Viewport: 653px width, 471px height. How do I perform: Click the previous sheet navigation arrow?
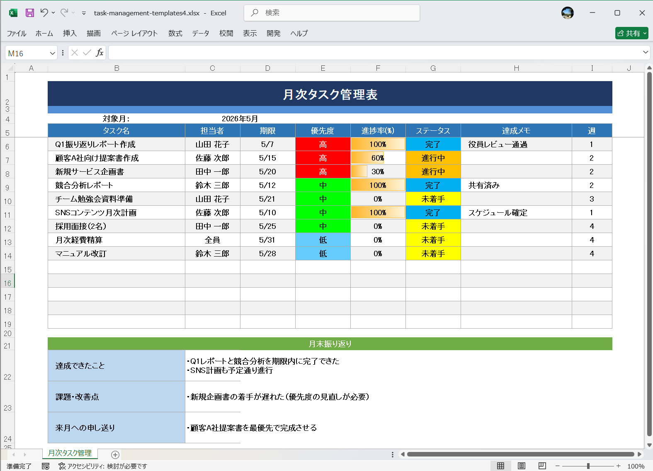click(x=14, y=454)
